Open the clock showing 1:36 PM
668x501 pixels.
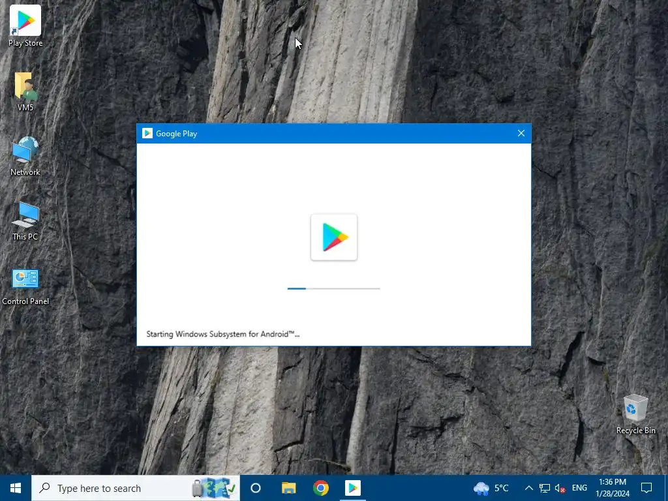[x=613, y=488]
